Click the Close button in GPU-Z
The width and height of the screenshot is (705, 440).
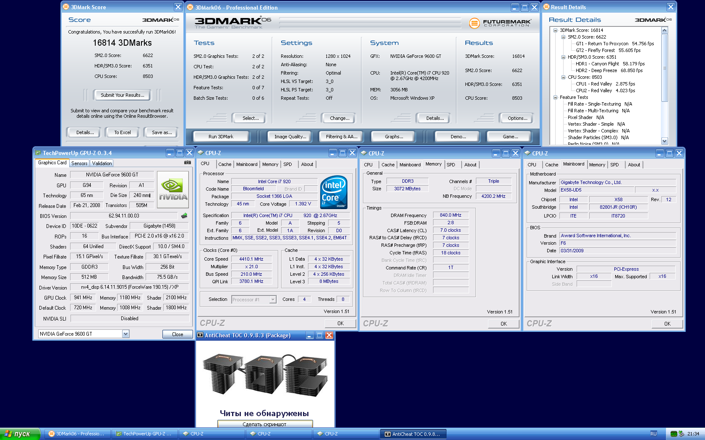pos(177,334)
